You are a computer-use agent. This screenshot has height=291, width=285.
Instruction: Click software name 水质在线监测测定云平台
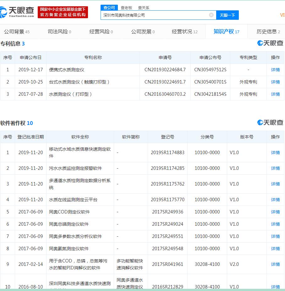(x=73, y=200)
